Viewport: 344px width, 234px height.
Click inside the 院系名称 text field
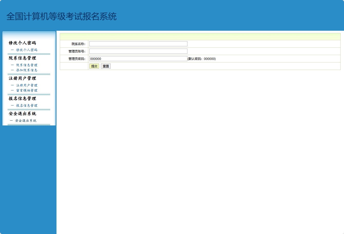point(138,44)
